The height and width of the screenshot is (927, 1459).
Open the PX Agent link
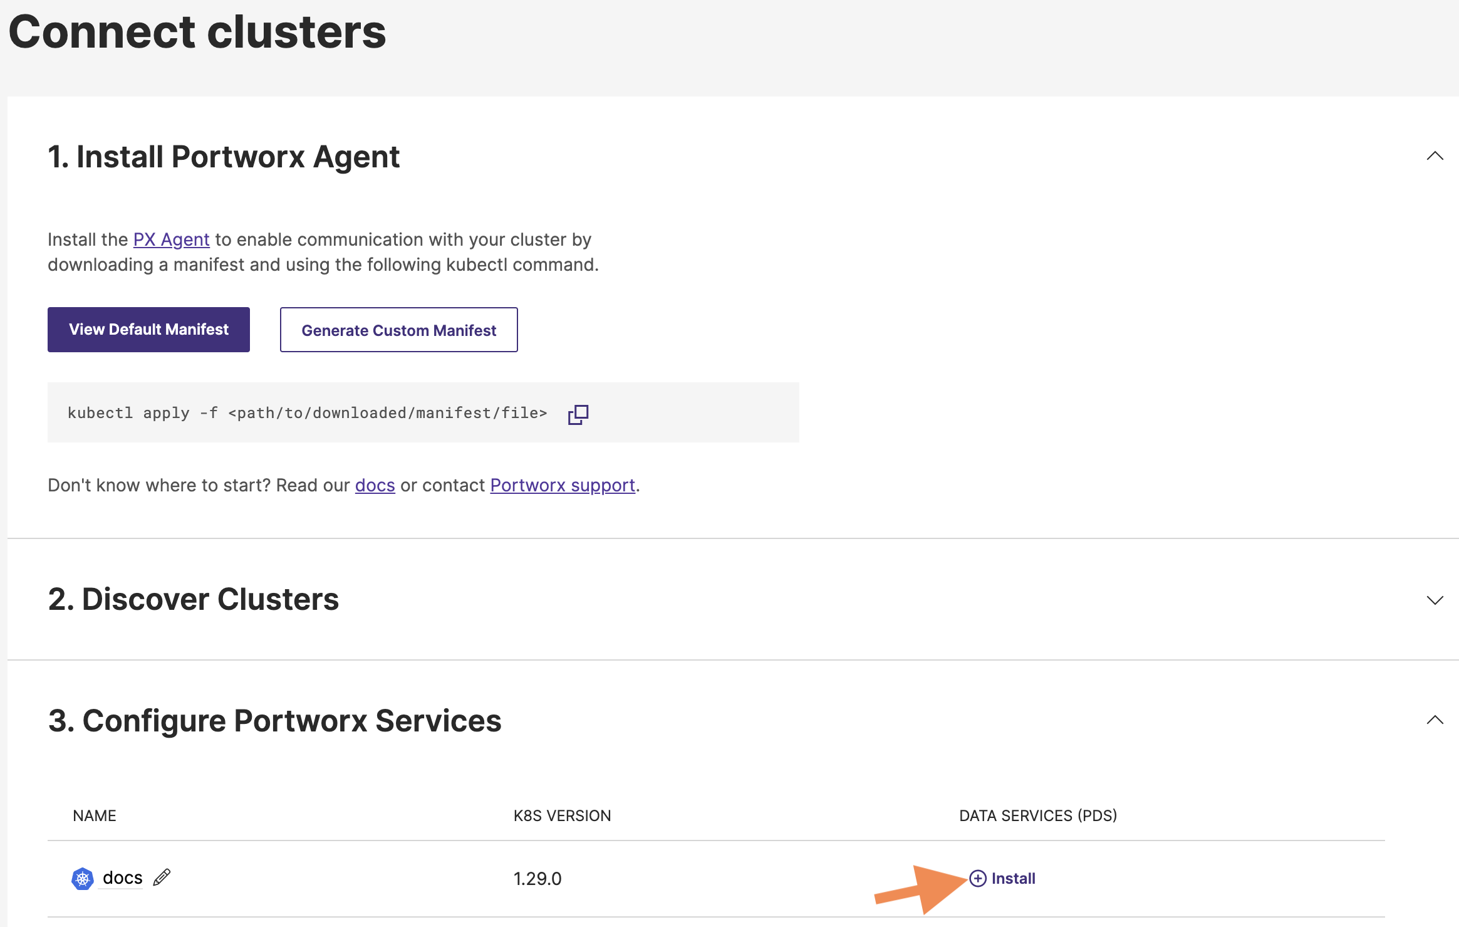pos(171,239)
